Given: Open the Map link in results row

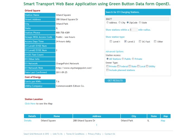Looking at the screenshot, I should [x=163, y=121].
